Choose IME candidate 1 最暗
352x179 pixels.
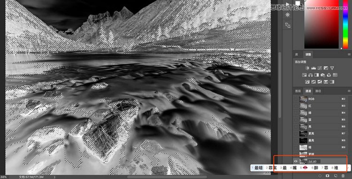tap(258, 168)
